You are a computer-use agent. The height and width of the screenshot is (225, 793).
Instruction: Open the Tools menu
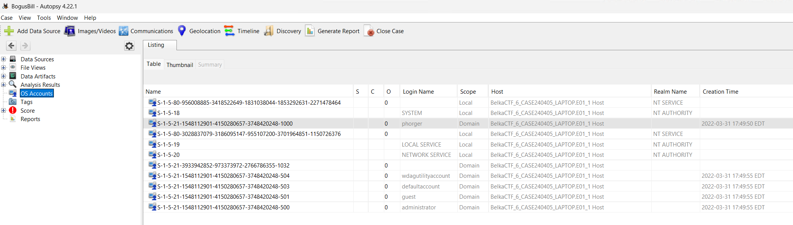44,18
